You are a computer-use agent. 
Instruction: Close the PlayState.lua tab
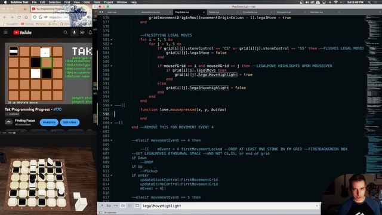coord(204,12)
